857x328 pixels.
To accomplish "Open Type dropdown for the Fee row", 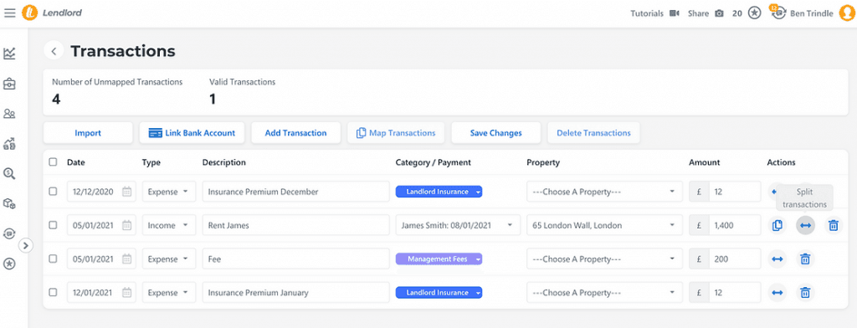I will click(x=169, y=259).
